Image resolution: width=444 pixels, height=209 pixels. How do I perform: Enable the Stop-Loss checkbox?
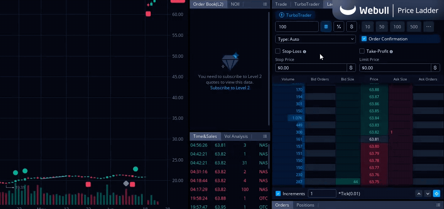278,51
